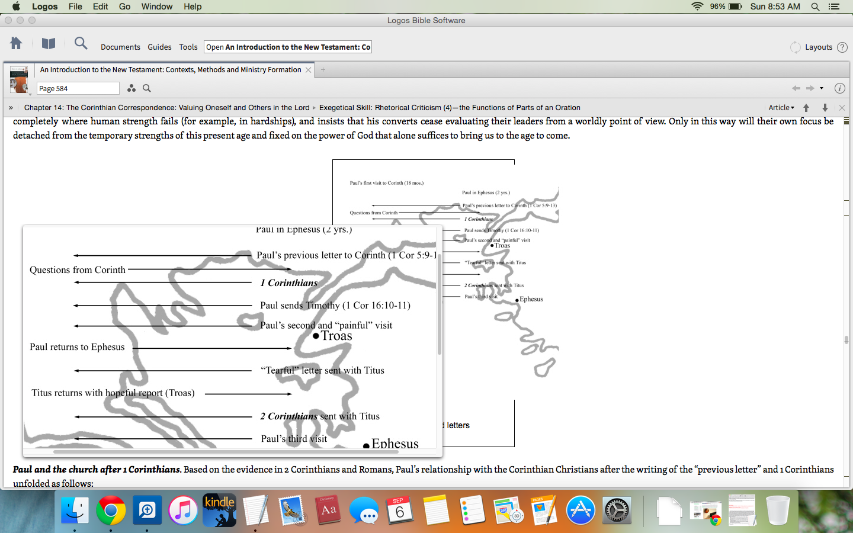Click the Home icon in Logos toolbar

coord(16,43)
